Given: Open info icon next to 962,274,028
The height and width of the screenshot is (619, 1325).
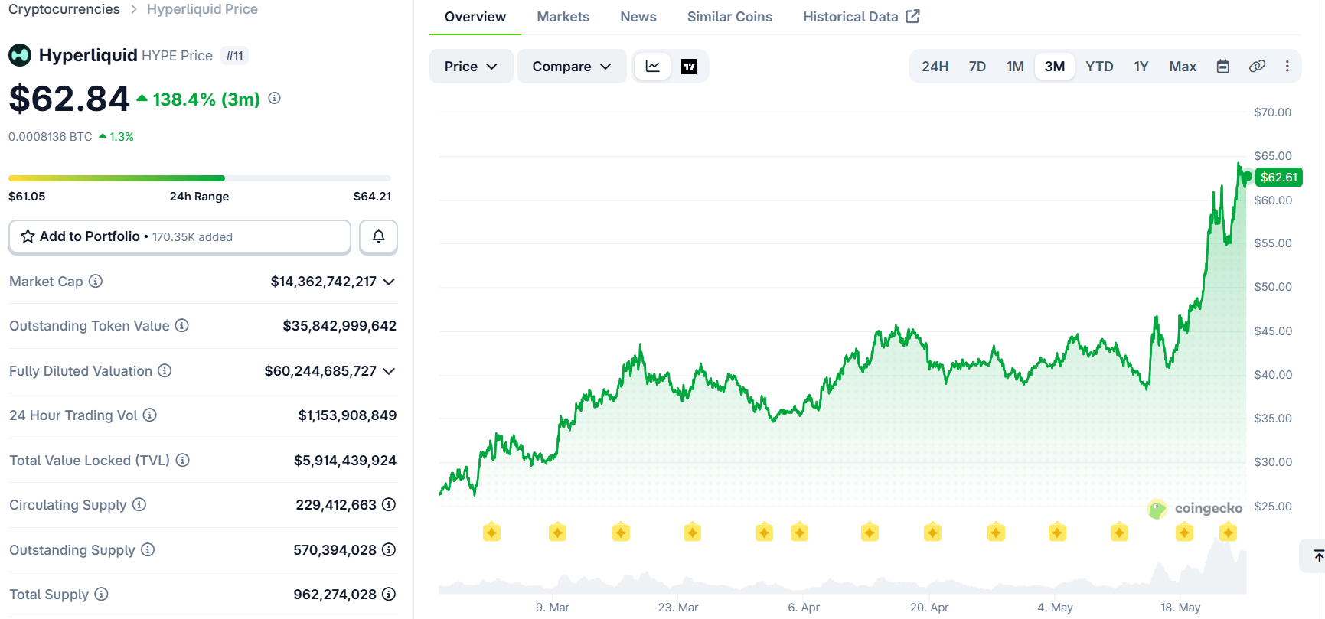Looking at the screenshot, I should (389, 594).
